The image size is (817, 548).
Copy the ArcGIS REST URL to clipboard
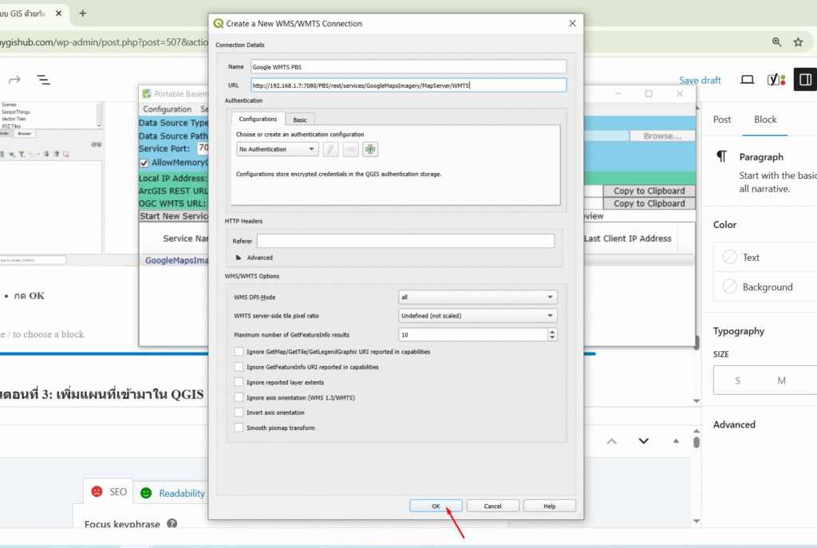point(649,191)
